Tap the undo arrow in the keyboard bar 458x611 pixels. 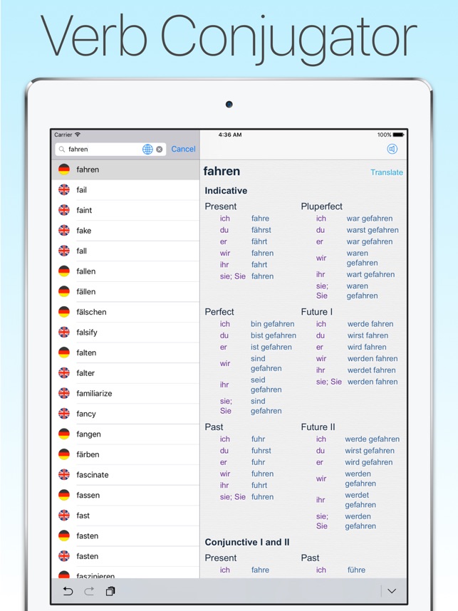(x=68, y=591)
